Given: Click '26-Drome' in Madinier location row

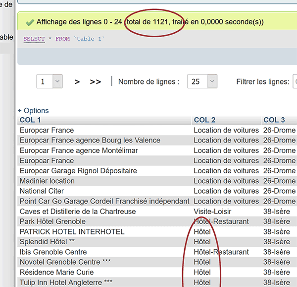Looking at the screenshot, I should (279, 181).
